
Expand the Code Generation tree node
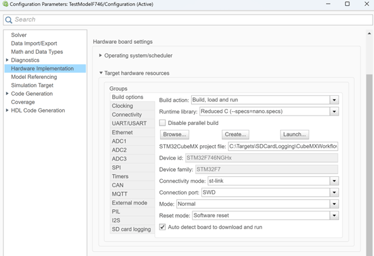click(7, 93)
